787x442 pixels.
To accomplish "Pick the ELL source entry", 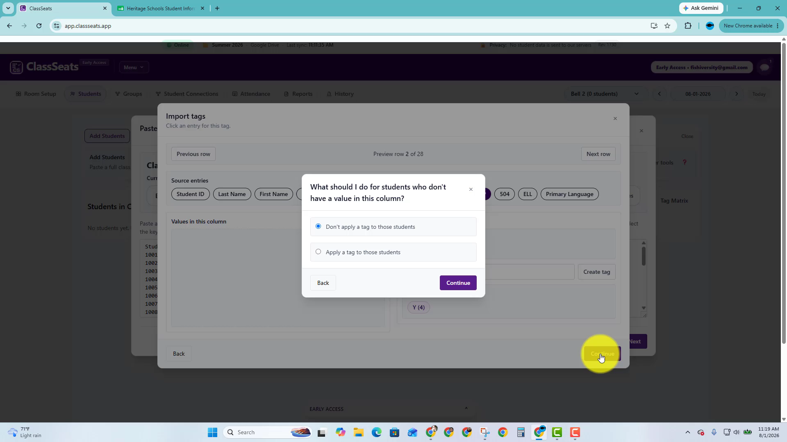I will coord(528,194).
